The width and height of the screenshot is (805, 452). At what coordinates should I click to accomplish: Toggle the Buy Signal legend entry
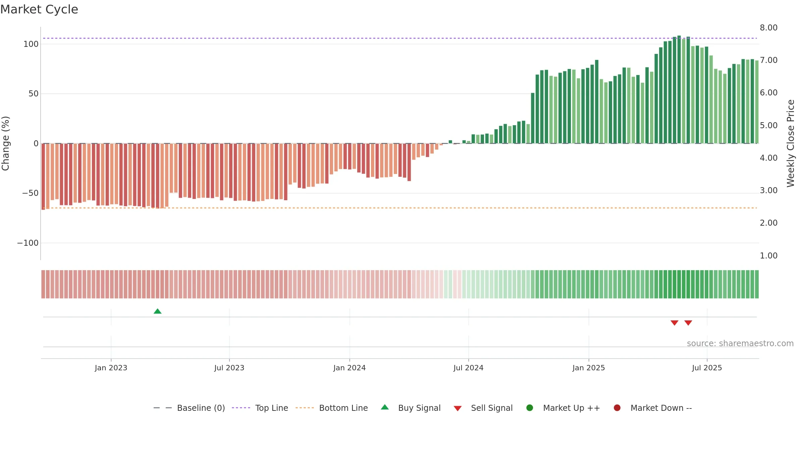pyautogui.click(x=411, y=408)
